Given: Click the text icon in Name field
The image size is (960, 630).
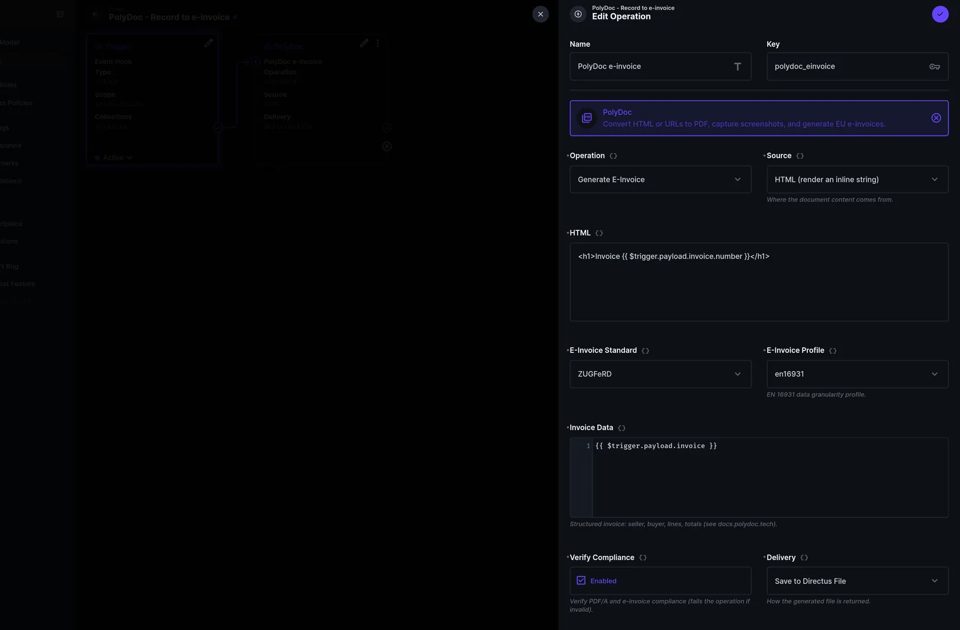Looking at the screenshot, I should coord(737,66).
